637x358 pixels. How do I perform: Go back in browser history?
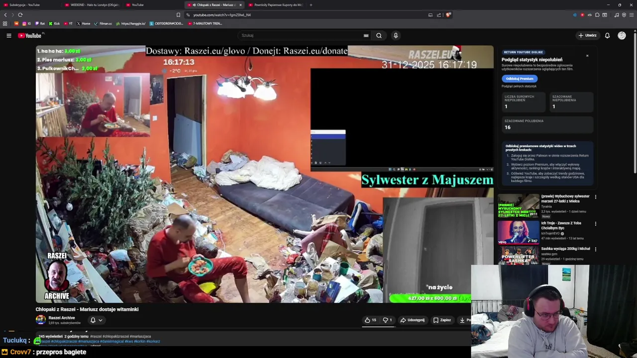click(5, 15)
